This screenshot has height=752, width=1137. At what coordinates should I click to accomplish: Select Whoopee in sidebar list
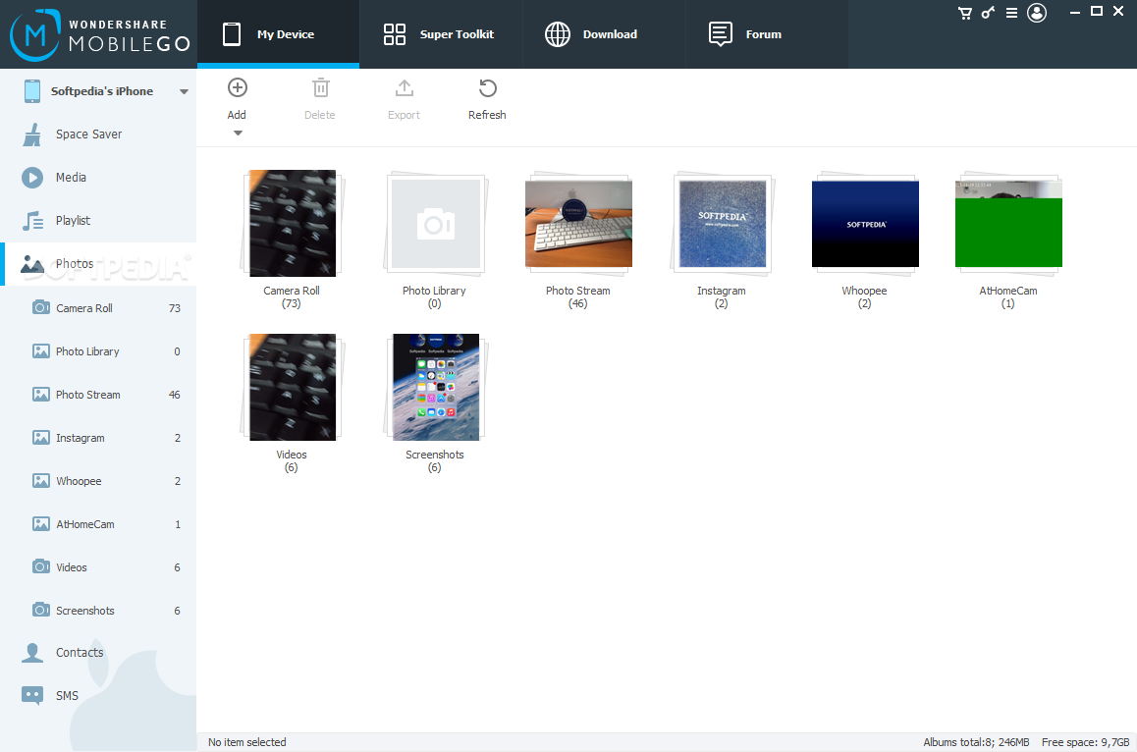click(98, 481)
